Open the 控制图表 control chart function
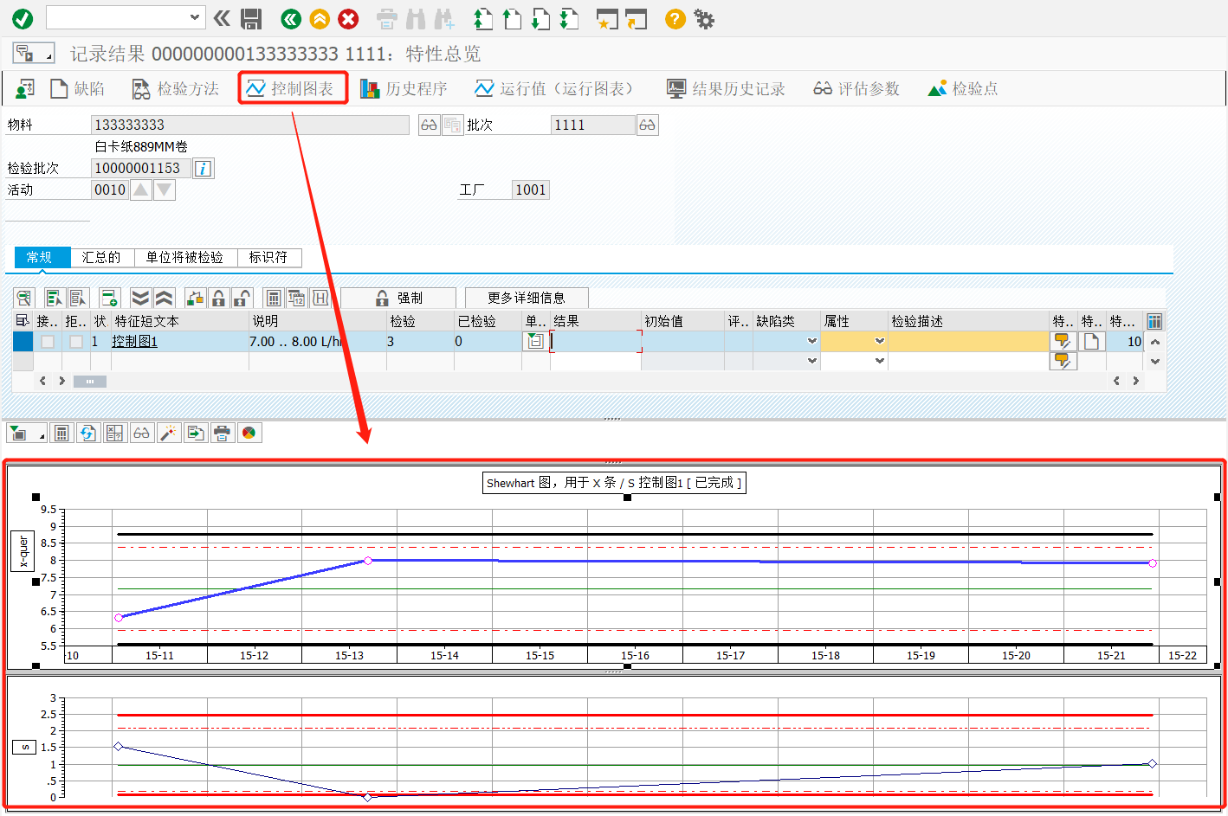The image size is (1228, 816). (293, 87)
